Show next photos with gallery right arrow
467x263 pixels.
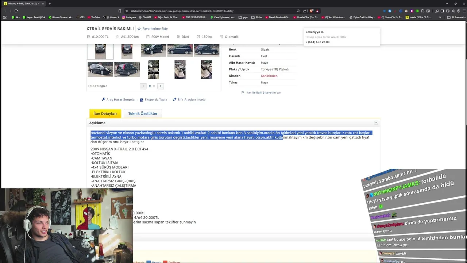coord(161,86)
